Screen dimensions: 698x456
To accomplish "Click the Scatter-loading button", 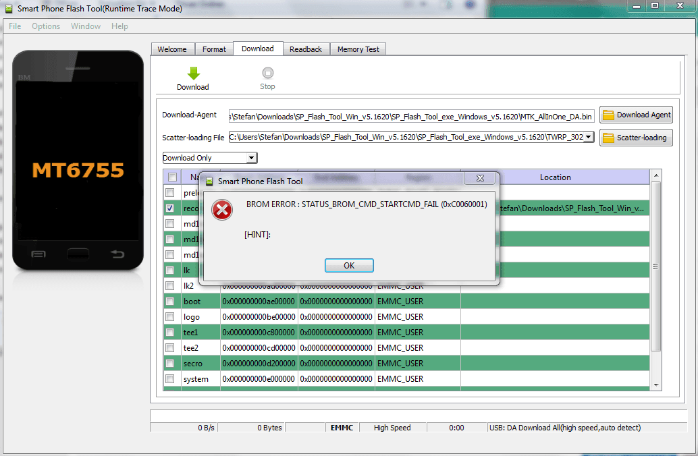I will click(x=636, y=138).
